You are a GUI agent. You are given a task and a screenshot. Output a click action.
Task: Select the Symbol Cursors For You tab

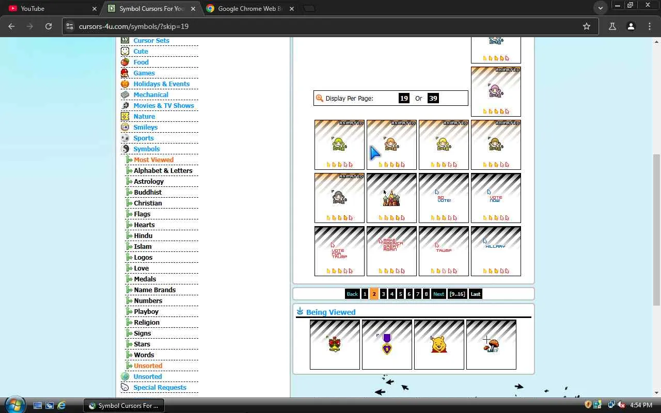pos(151,8)
